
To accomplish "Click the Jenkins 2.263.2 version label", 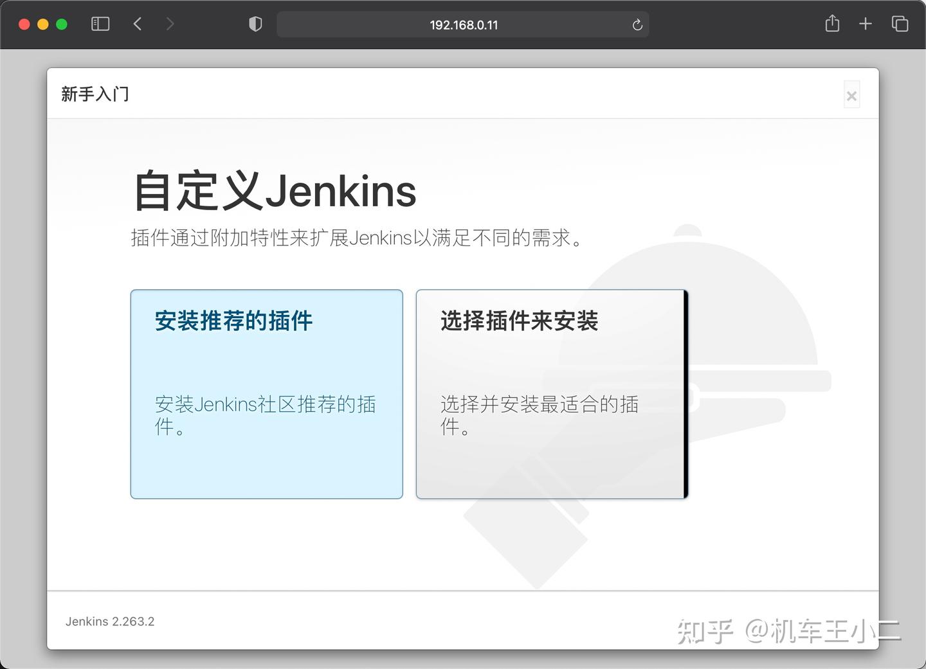I will point(109,621).
